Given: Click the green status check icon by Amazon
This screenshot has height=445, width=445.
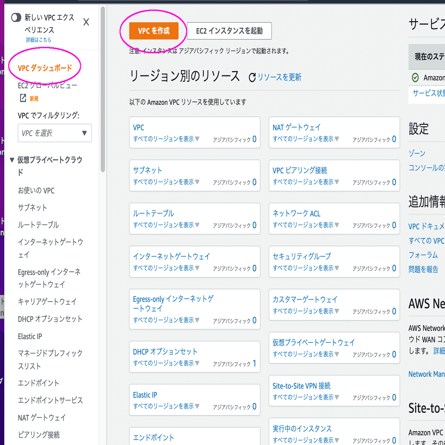Looking at the screenshot, I should pyautogui.click(x=415, y=78).
